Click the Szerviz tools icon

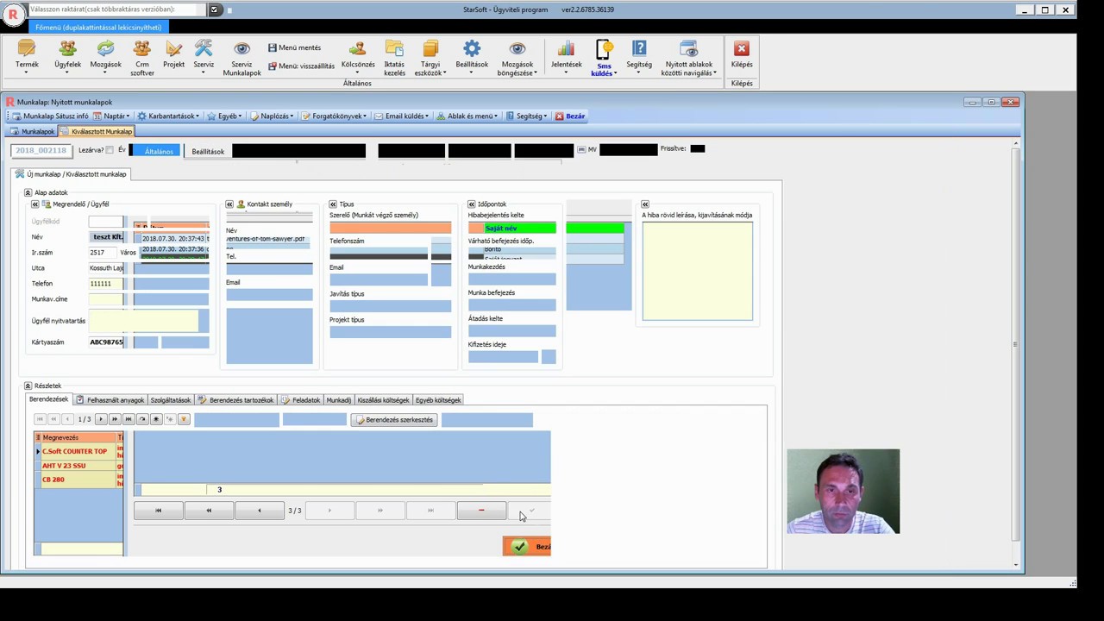[204, 54]
